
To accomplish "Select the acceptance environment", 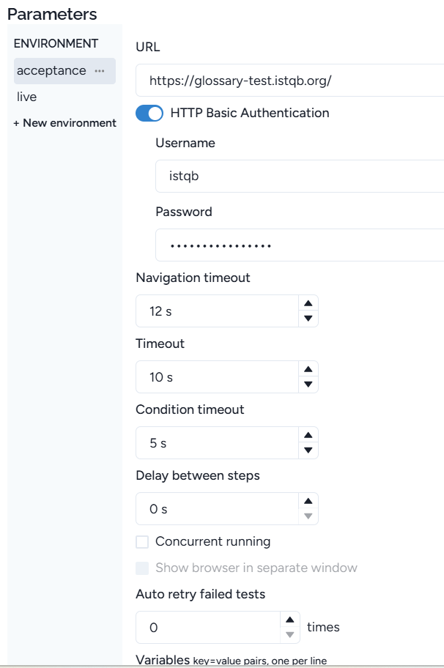I will click(51, 71).
